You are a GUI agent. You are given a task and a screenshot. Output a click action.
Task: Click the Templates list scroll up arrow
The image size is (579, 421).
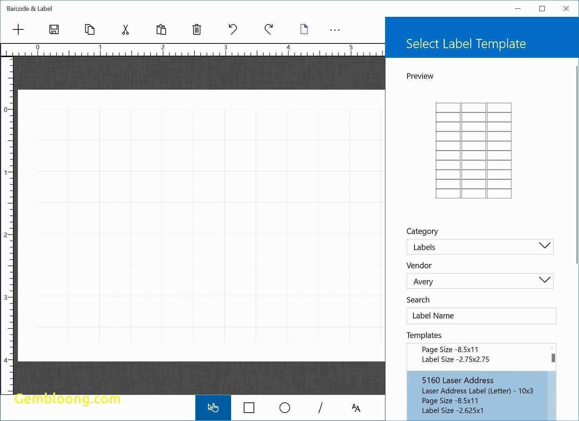pyautogui.click(x=552, y=347)
